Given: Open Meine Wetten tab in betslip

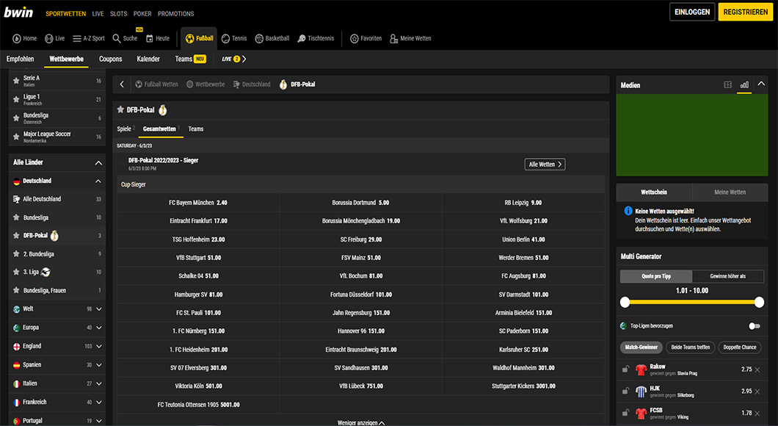Looking at the screenshot, I should 730,192.
